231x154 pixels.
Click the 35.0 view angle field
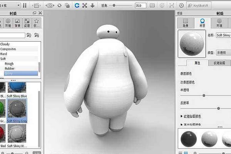click(x=141, y=6)
